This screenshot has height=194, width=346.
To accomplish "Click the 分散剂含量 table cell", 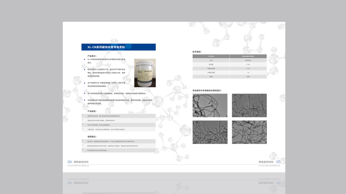I will [211, 72].
